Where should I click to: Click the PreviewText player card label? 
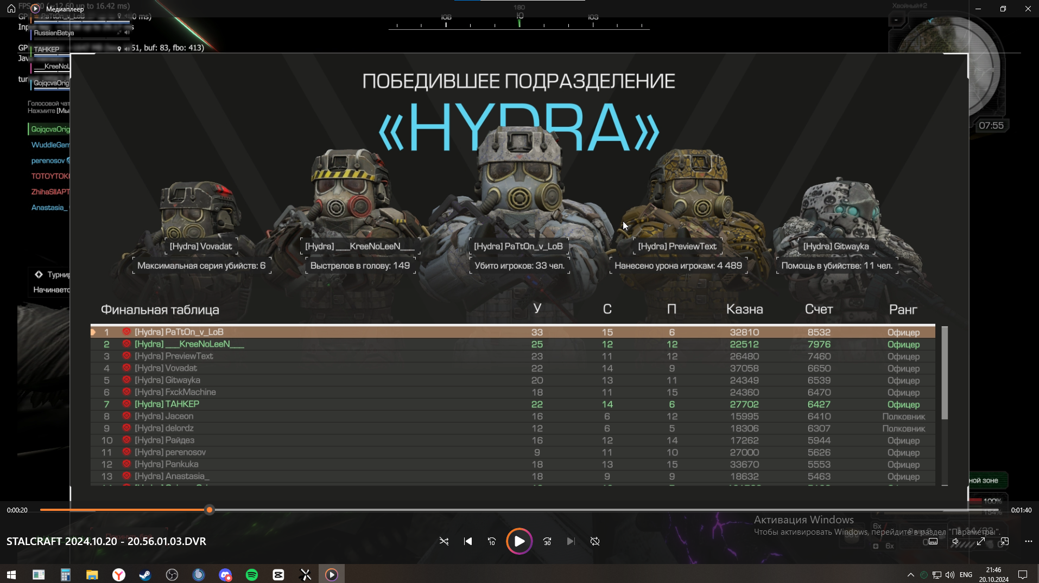click(677, 246)
